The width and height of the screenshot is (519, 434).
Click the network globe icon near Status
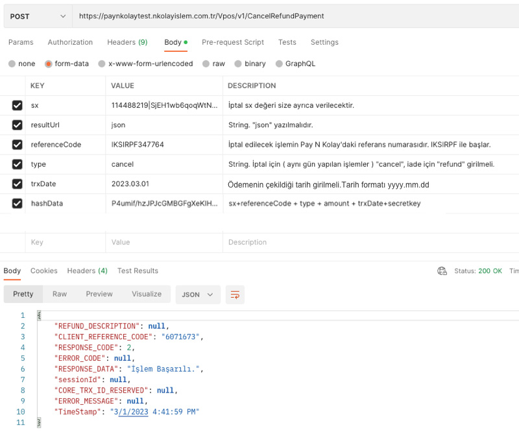point(442,271)
